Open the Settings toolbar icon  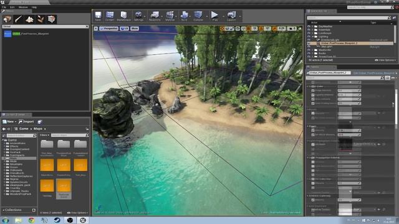pyautogui.click(x=138, y=16)
